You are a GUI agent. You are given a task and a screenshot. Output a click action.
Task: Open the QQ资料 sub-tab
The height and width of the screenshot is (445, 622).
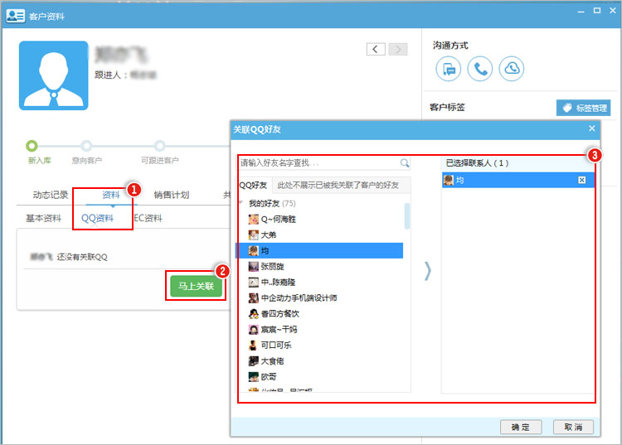[x=97, y=218]
